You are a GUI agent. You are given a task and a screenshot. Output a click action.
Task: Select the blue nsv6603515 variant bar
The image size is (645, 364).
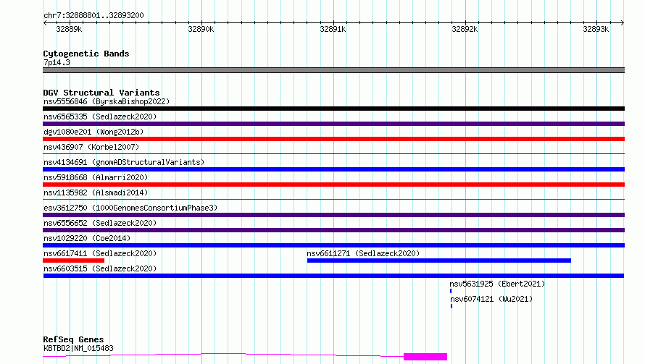coord(333,276)
